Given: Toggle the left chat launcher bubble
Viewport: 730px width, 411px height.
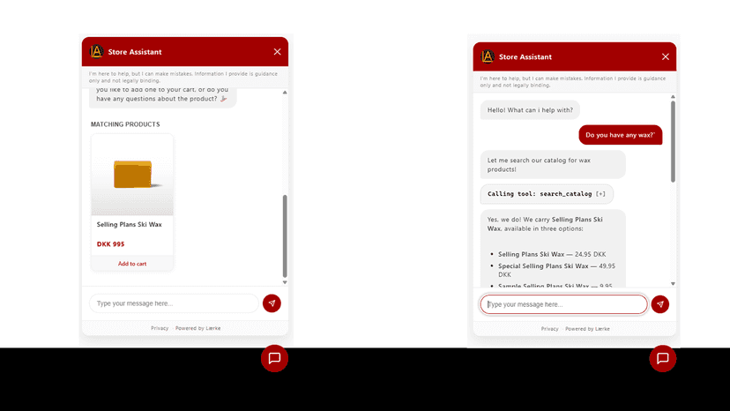Looking at the screenshot, I should click(x=275, y=358).
